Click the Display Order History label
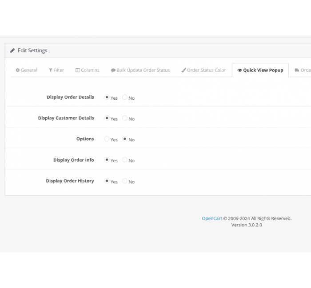The width and height of the screenshot is (311, 288). click(x=70, y=181)
